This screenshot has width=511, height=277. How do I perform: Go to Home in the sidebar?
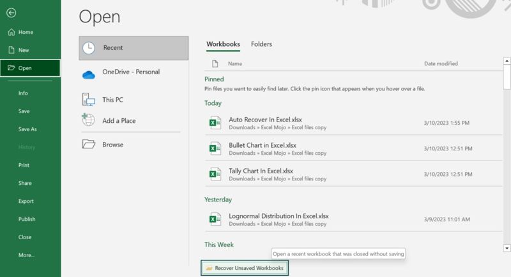[x=26, y=32]
